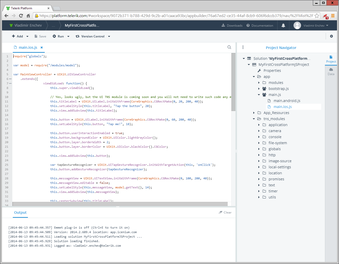
Task: Expand the camera folder
Action: coord(259,131)
